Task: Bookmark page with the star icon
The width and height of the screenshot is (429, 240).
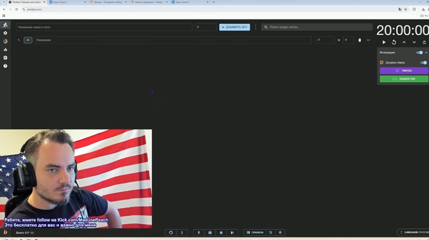Action: click(x=406, y=10)
